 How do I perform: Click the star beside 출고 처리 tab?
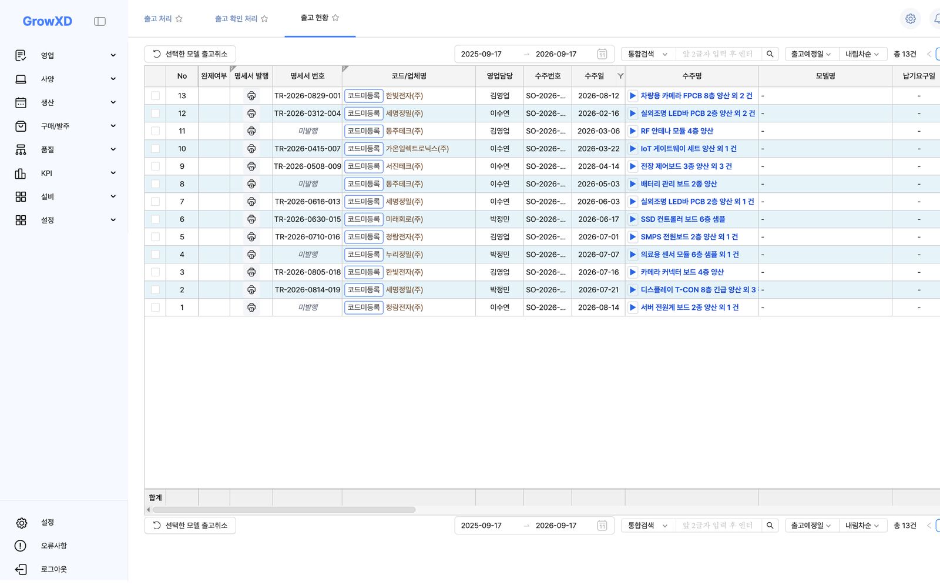[x=179, y=19]
